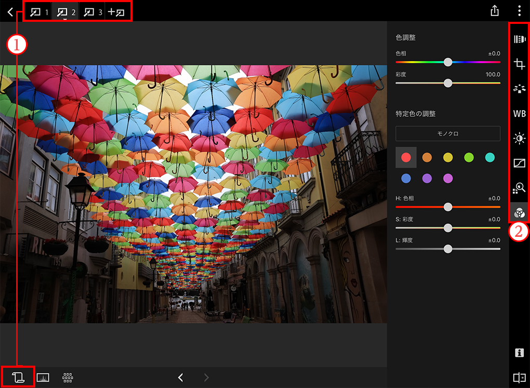The width and height of the screenshot is (530, 388).
Task: Toggle the histogram display icon
Action: click(x=43, y=378)
